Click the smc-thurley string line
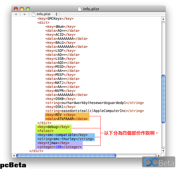 pyautogui.click(x=66, y=139)
